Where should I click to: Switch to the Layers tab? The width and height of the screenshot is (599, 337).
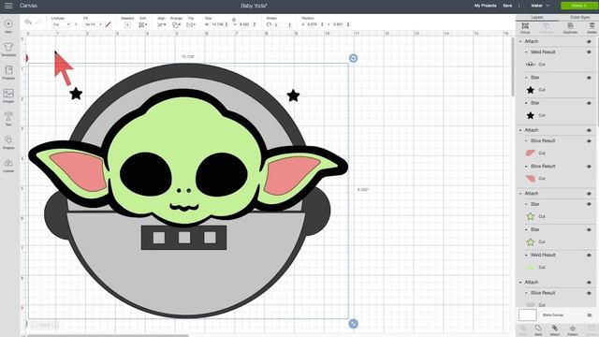(x=536, y=17)
